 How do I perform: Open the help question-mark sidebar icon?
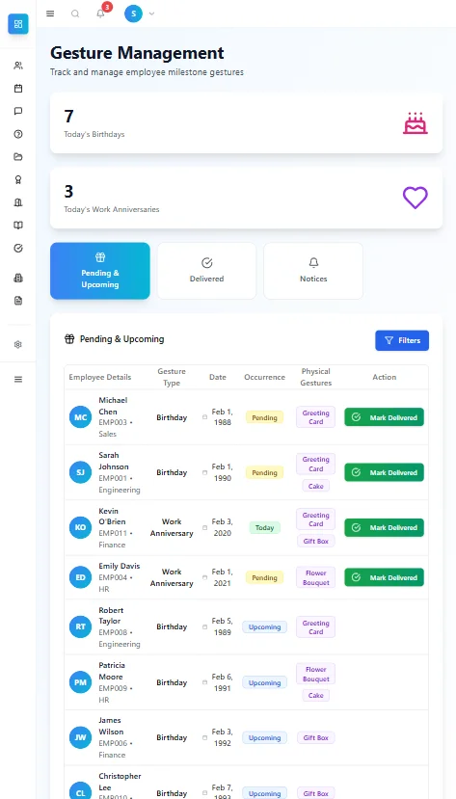pos(17,134)
